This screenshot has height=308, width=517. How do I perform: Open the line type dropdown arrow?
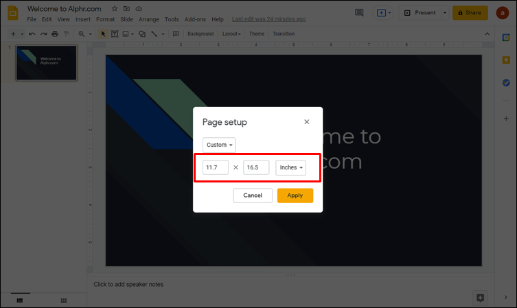coord(163,34)
